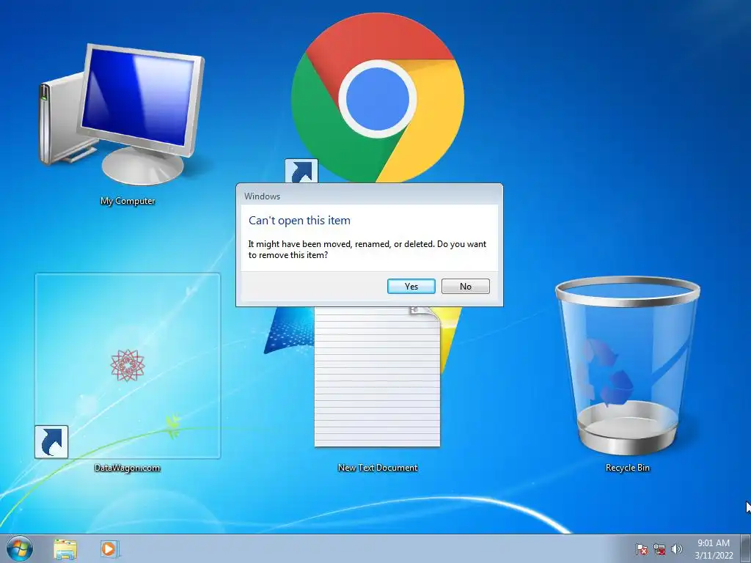Click the Show desktop strip in taskbar
The width and height of the screenshot is (751, 563).
745,549
